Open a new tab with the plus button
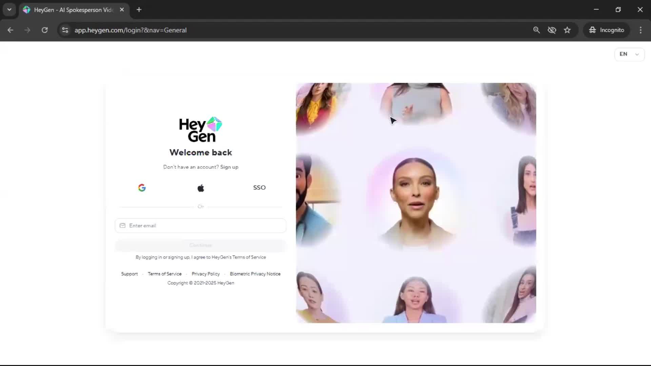 pyautogui.click(x=139, y=9)
